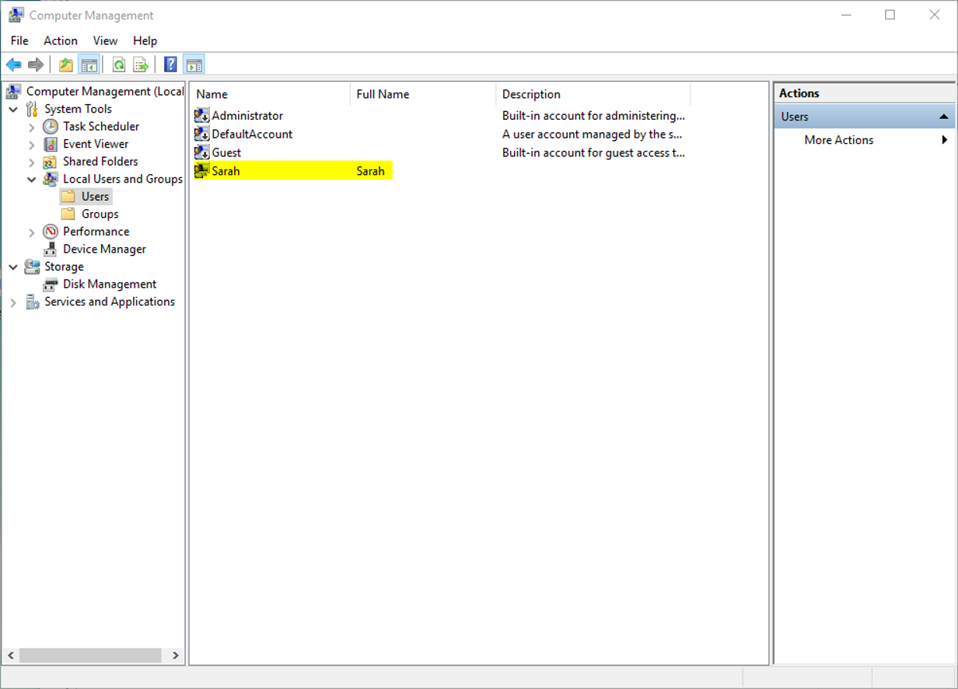Click Computer Management title bar icon
958x689 pixels.
click(x=16, y=15)
